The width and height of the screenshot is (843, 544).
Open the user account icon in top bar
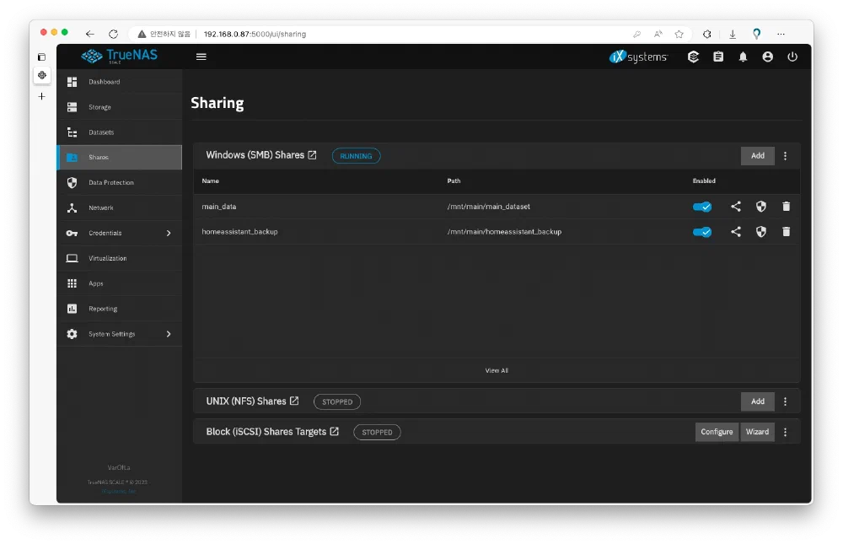click(x=767, y=57)
